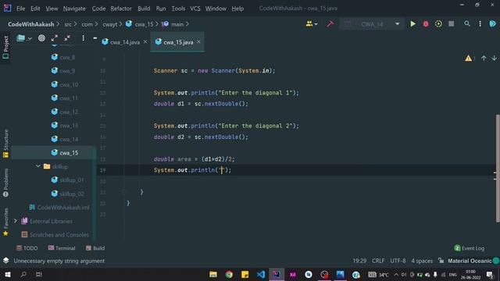
Task: Click CodeWithAakash breadcrumb
Action: [31, 24]
